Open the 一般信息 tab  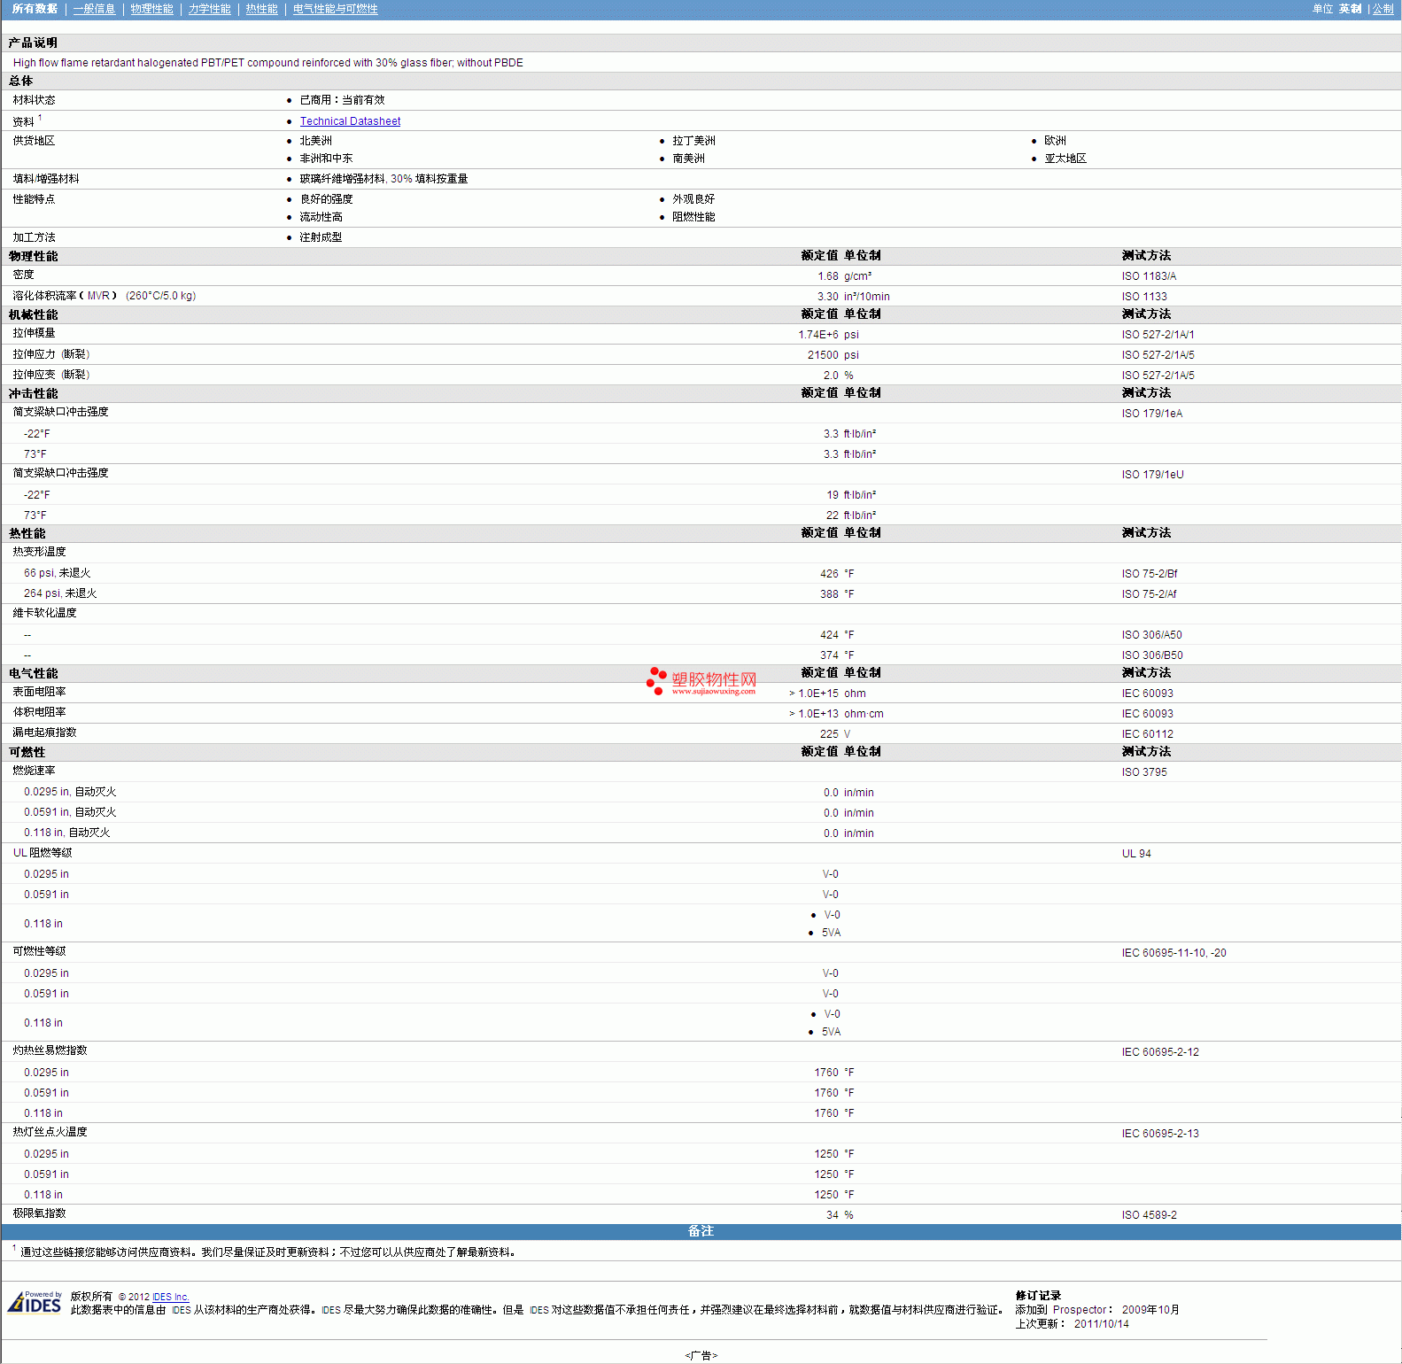click(94, 9)
